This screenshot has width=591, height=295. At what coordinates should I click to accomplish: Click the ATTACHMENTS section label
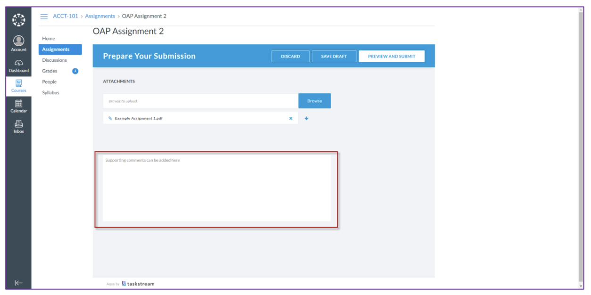coord(119,82)
